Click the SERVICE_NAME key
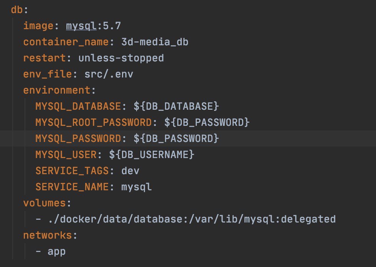376x267 pixels. pos(72,187)
